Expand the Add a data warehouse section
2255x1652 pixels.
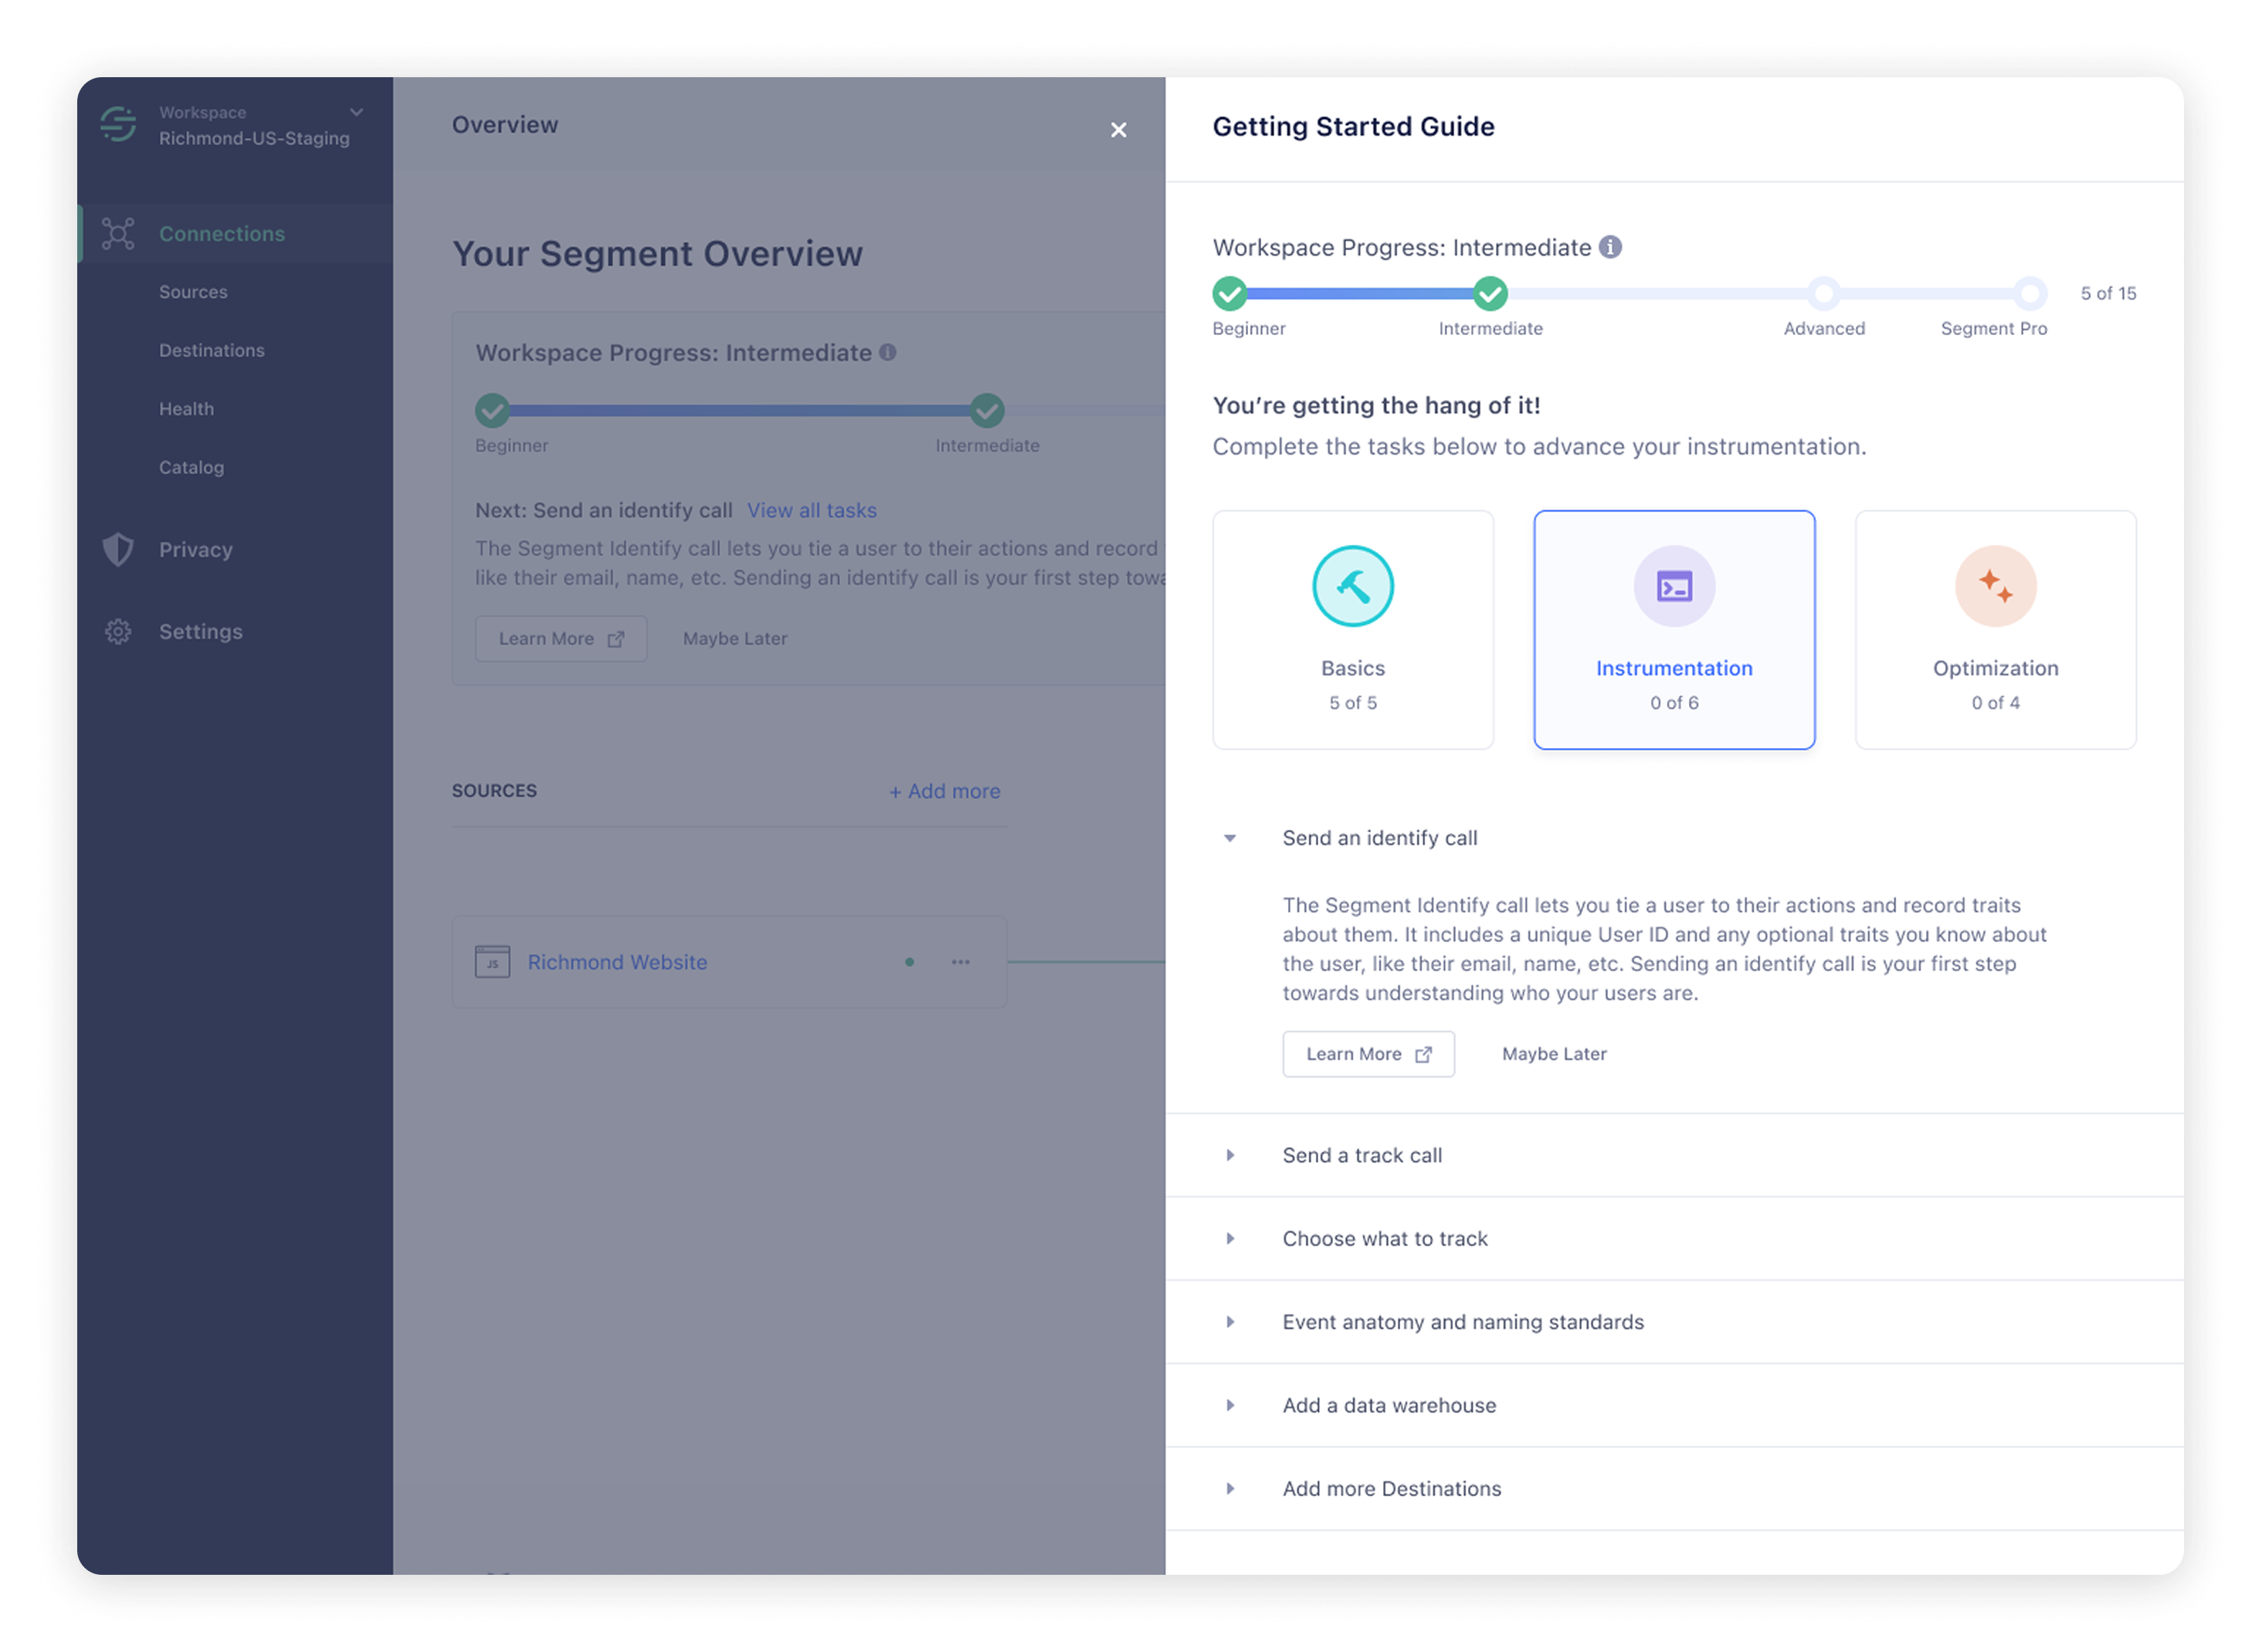click(x=1229, y=1405)
